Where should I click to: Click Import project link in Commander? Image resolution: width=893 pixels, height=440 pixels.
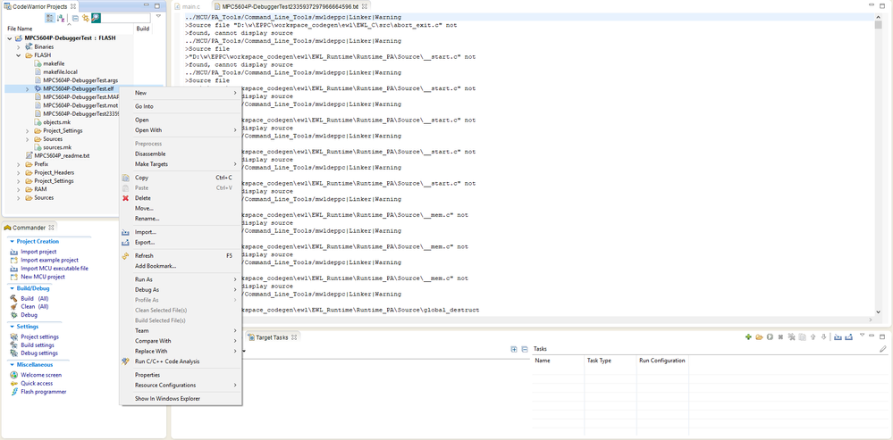(x=38, y=252)
